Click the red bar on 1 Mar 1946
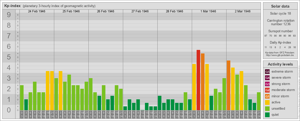The image size is (300, 121). click(198, 80)
